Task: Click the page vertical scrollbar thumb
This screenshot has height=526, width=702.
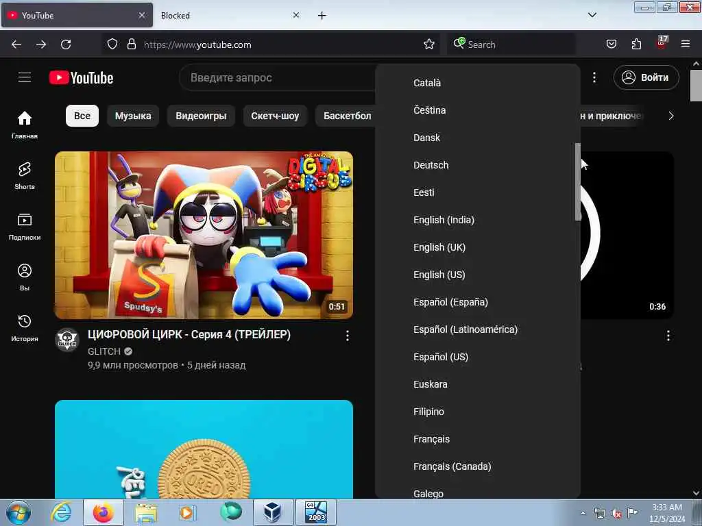Action: pyautogui.click(x=696, y=85)
